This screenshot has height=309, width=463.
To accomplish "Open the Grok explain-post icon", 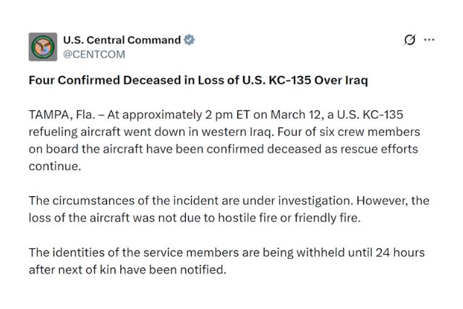I will 409,40.
